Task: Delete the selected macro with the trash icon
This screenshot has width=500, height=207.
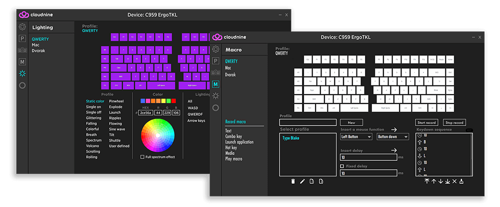Action: 293,181
